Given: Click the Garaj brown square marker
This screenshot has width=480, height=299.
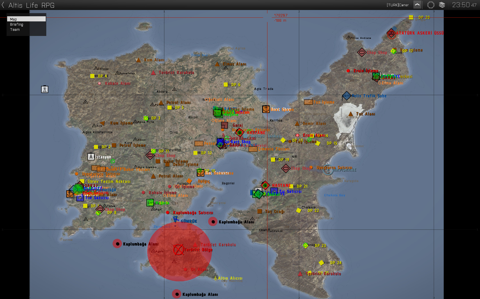Looking at the screenshot, I should click(x=225, y=125).
